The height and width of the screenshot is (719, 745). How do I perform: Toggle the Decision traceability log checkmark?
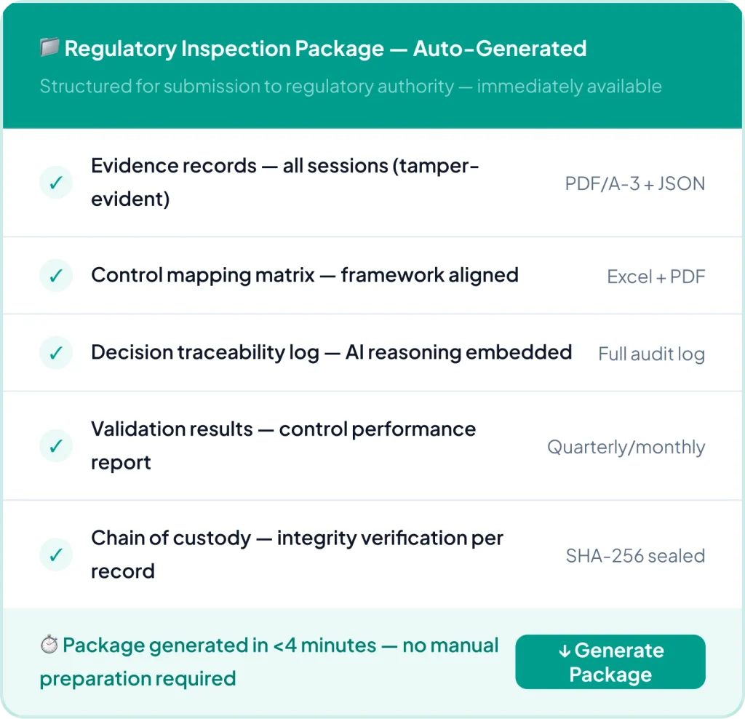pyautogui.click(x=56, y=353)
